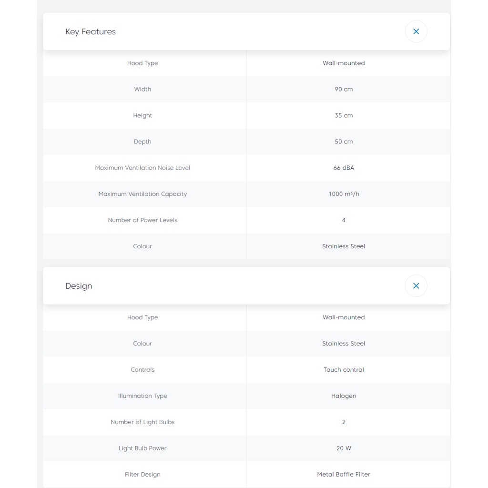Viewport: 488px width, 488px height.
Task: Collapse Design section using X icon
Action: (x=416, y=286)
